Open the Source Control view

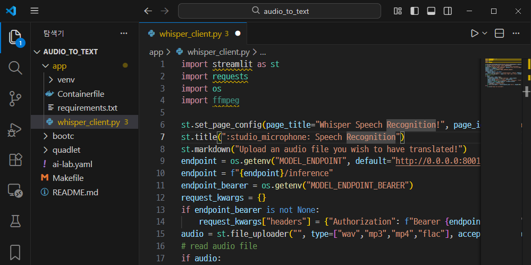click(x=15, y=98)
